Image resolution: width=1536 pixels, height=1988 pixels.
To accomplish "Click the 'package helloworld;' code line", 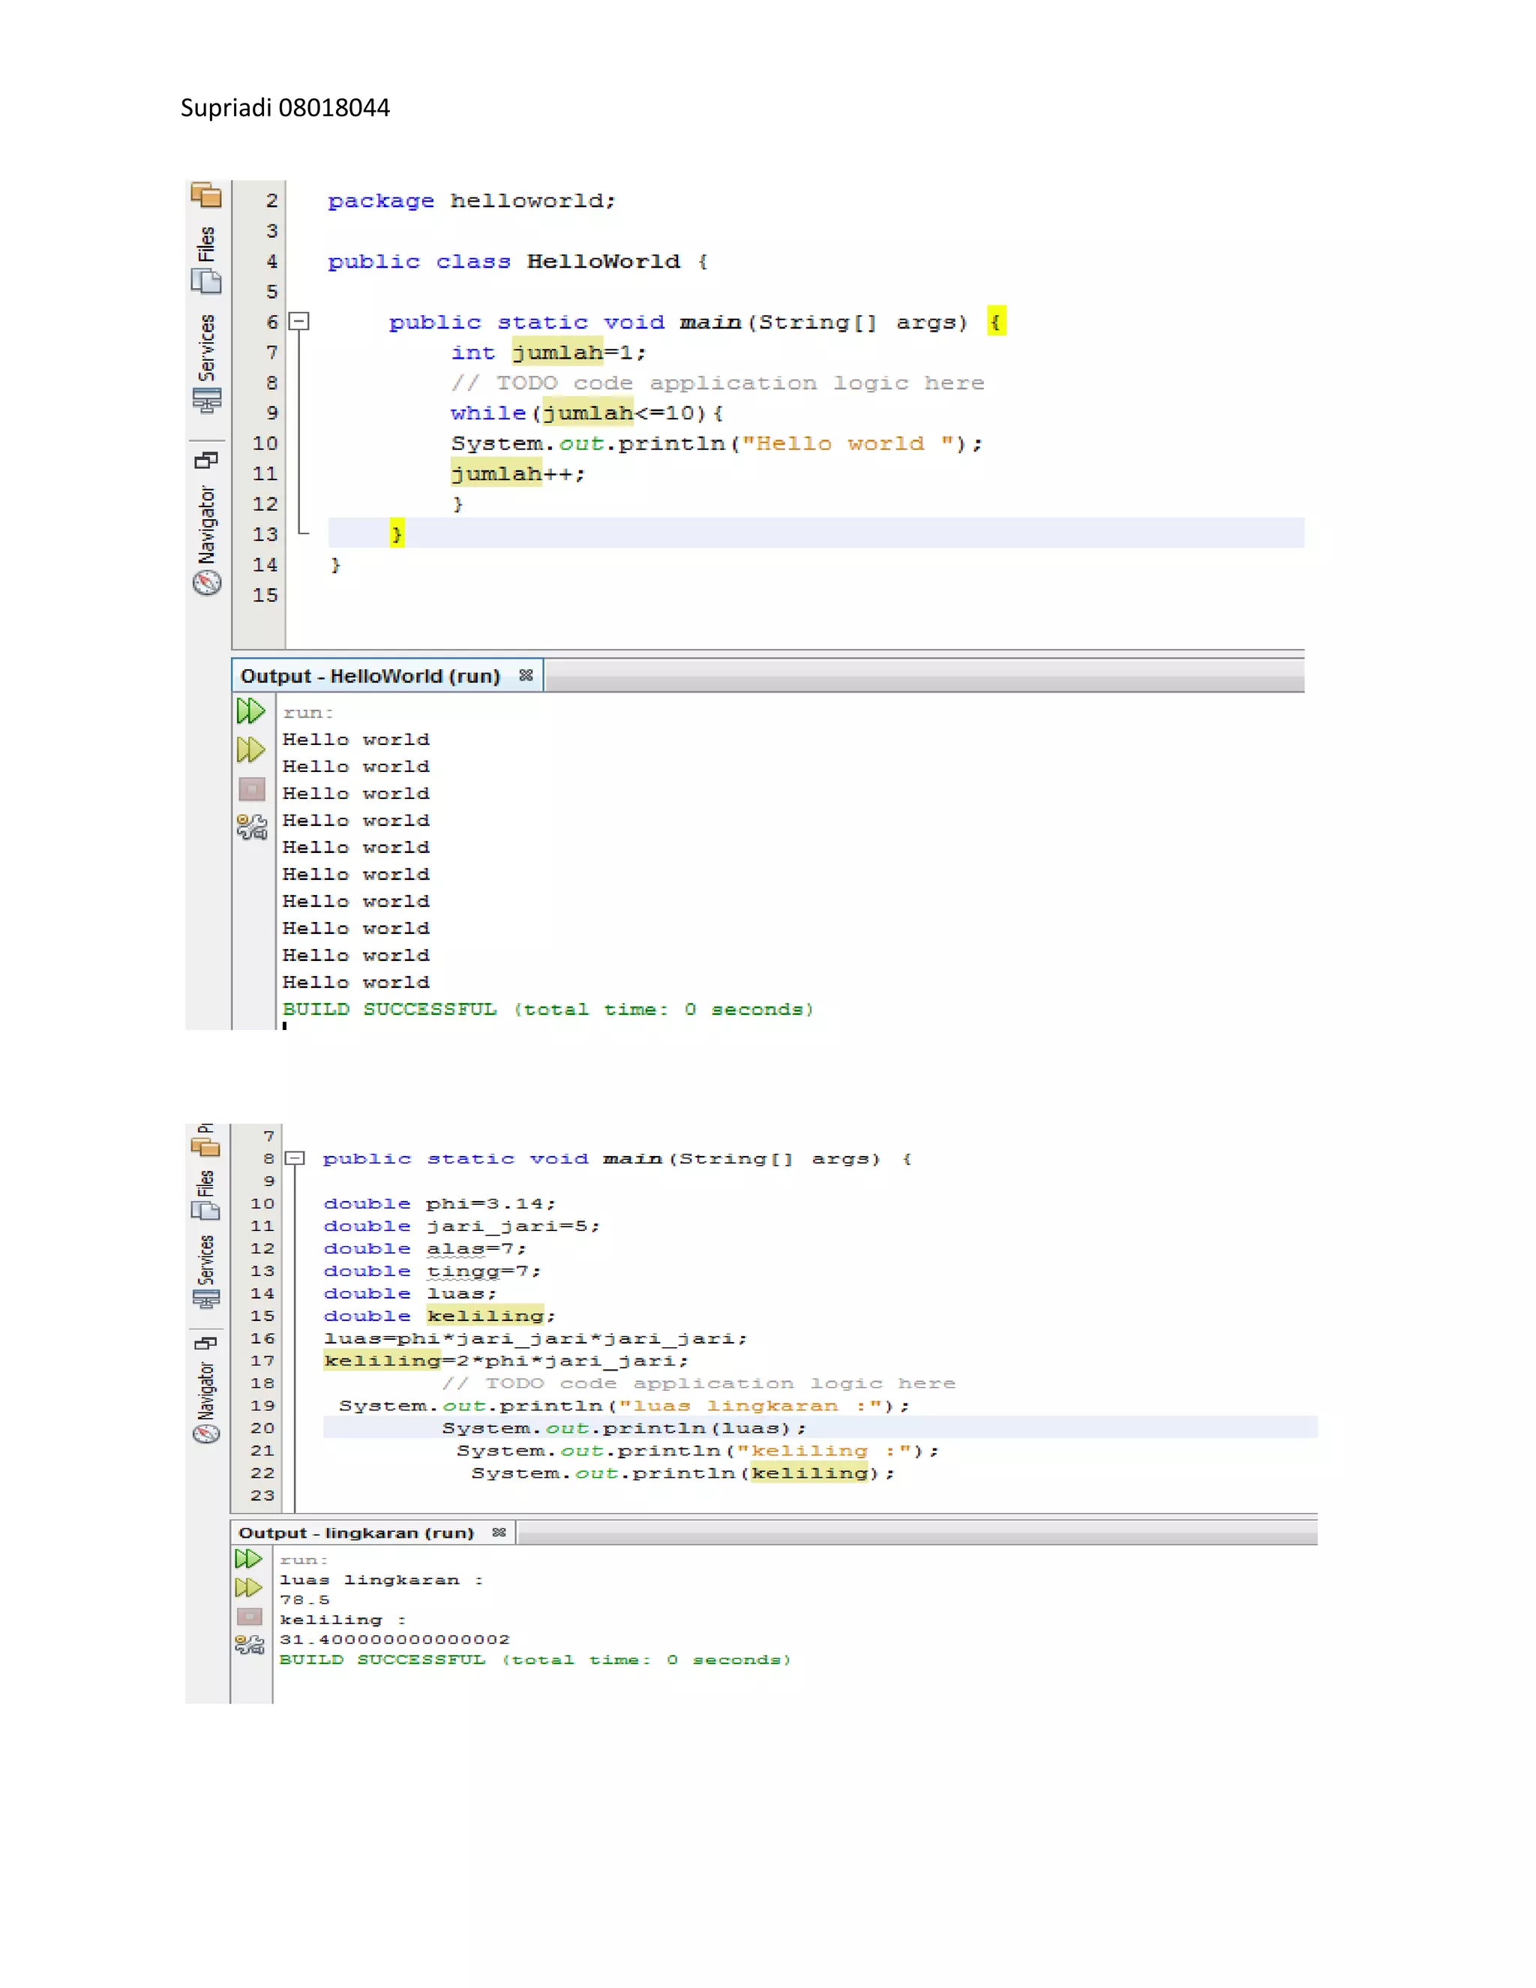I will [x=471, y=201].
